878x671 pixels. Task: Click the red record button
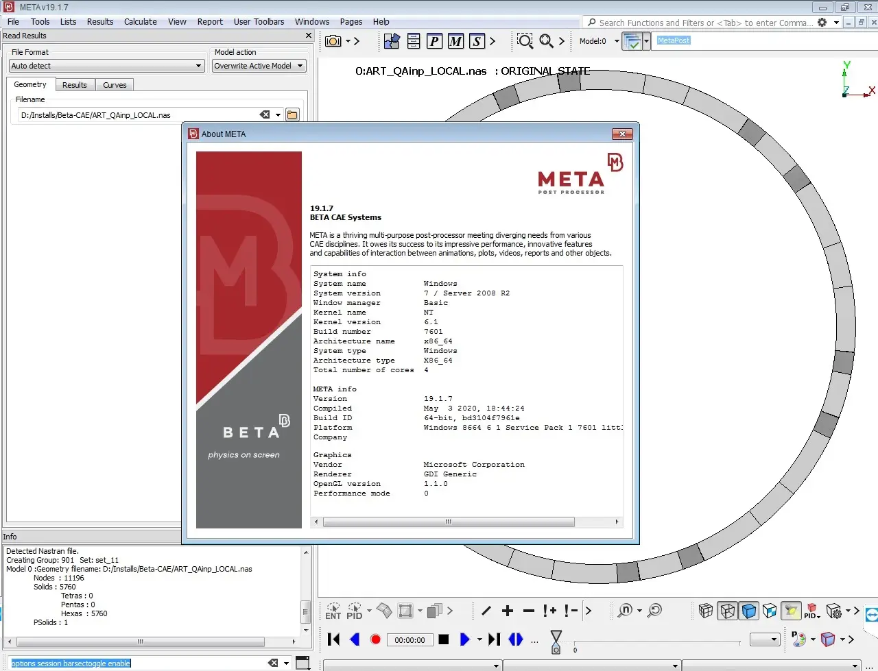coord(375,639)
